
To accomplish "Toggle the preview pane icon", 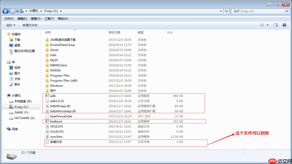I will 275,25.
